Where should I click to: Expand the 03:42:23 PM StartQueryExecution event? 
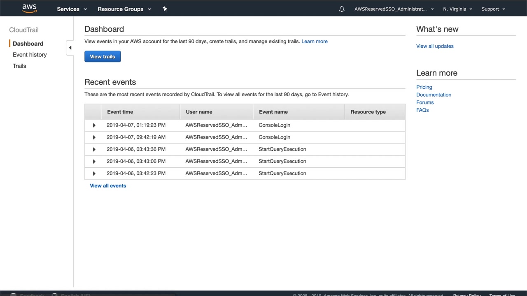click(x=94, y=173)
